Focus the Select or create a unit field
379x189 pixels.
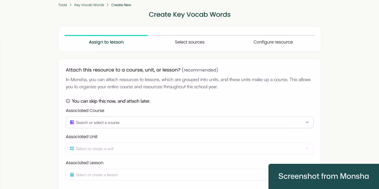pos(189,148)
